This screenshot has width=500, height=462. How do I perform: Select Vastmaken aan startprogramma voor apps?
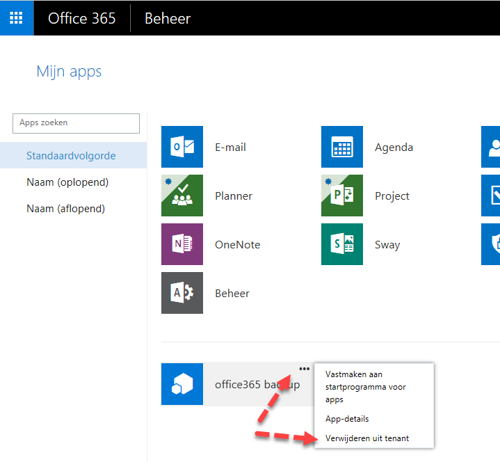click(x=365, y=387)
